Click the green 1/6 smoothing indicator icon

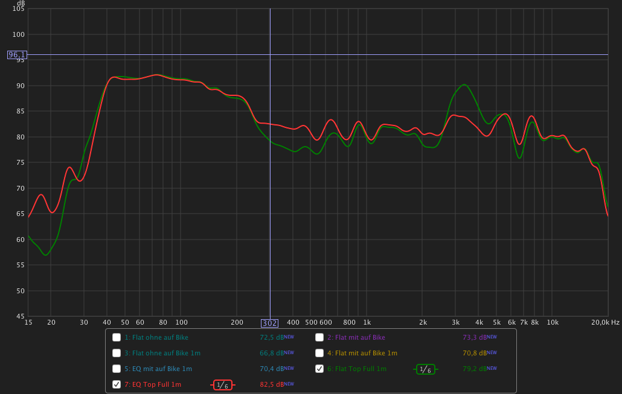pyautogui.click(x=425, y=369)
